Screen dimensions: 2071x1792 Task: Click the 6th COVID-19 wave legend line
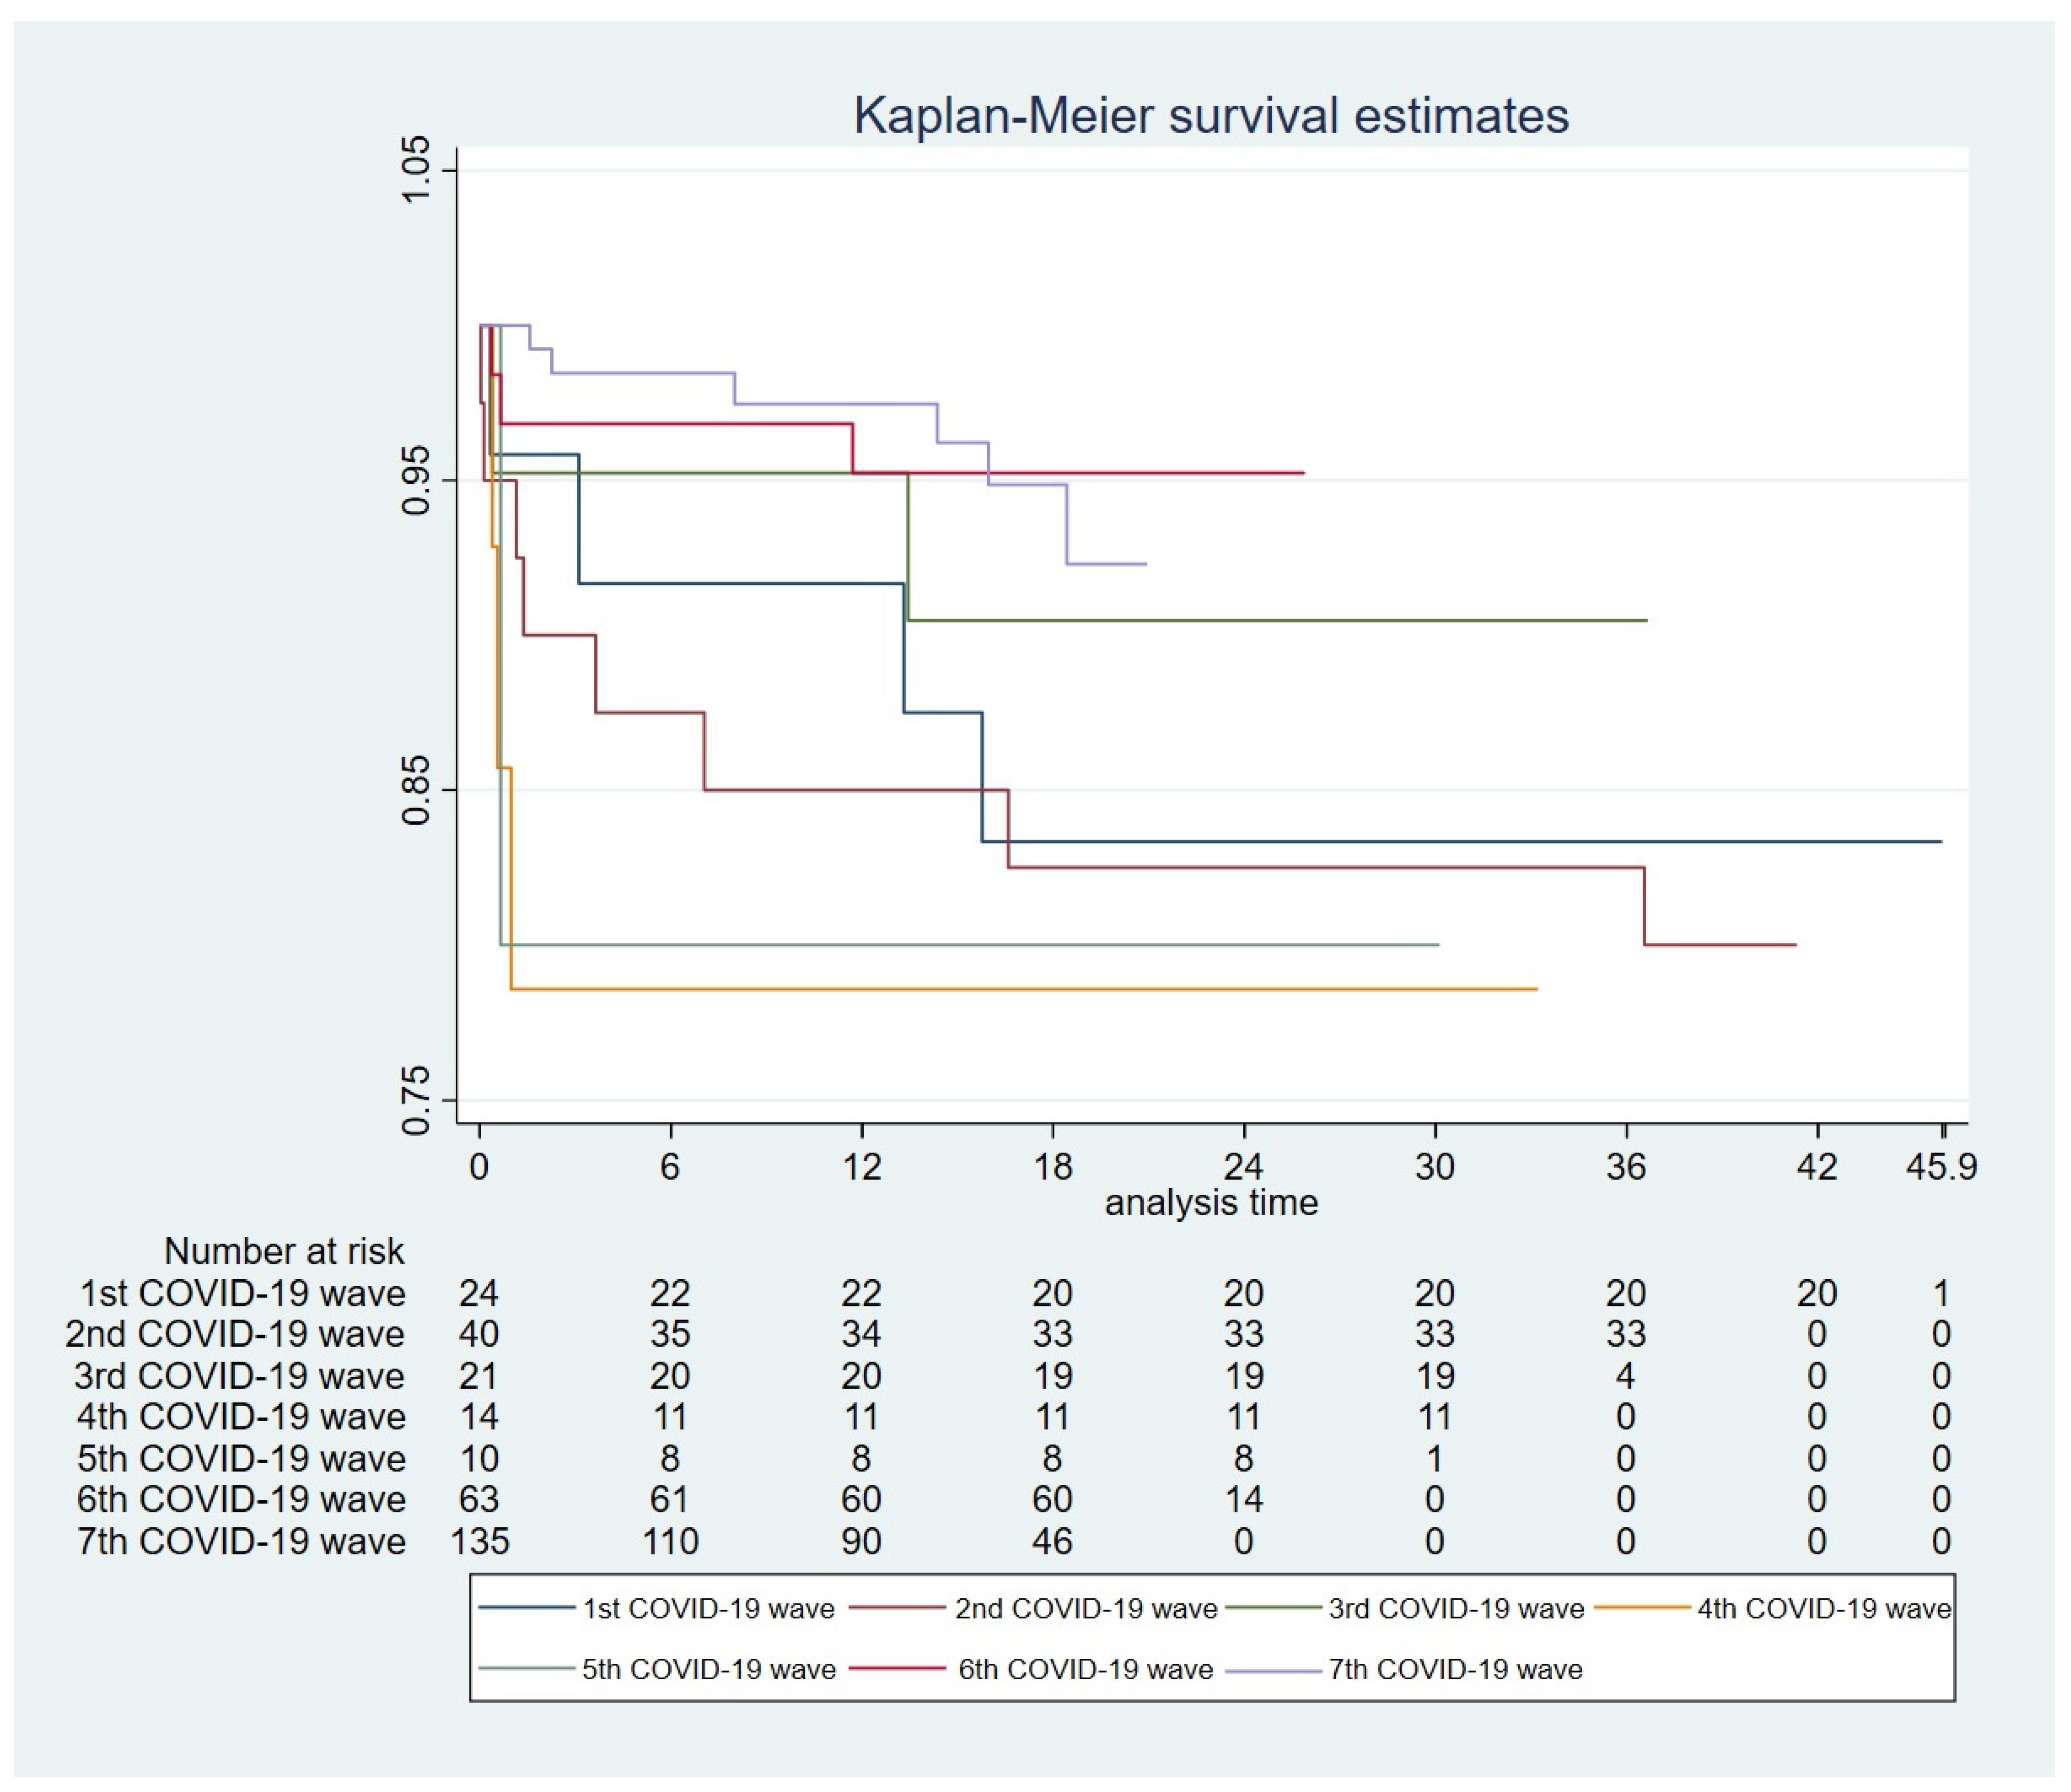point(897,1669)
